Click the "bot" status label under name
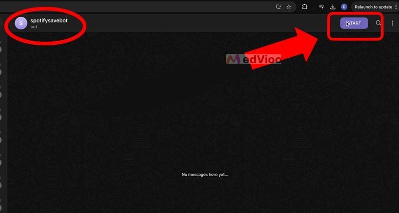The image size is (399, 213). click(33, 27)
